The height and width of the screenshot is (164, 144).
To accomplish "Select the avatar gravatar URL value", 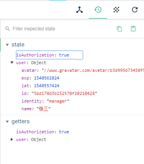I will pos(93,70).
